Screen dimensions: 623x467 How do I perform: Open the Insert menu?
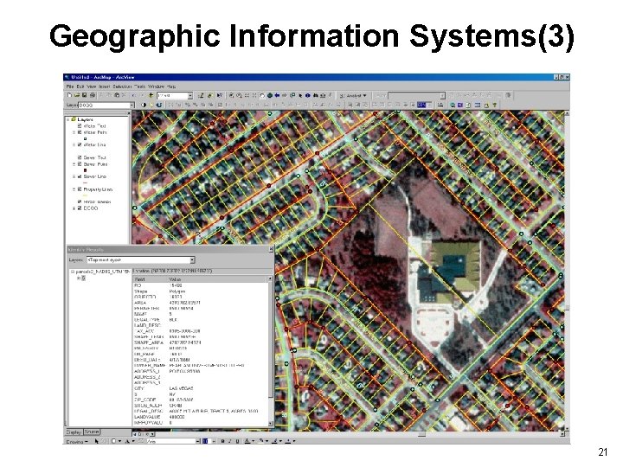pos(104,86)
